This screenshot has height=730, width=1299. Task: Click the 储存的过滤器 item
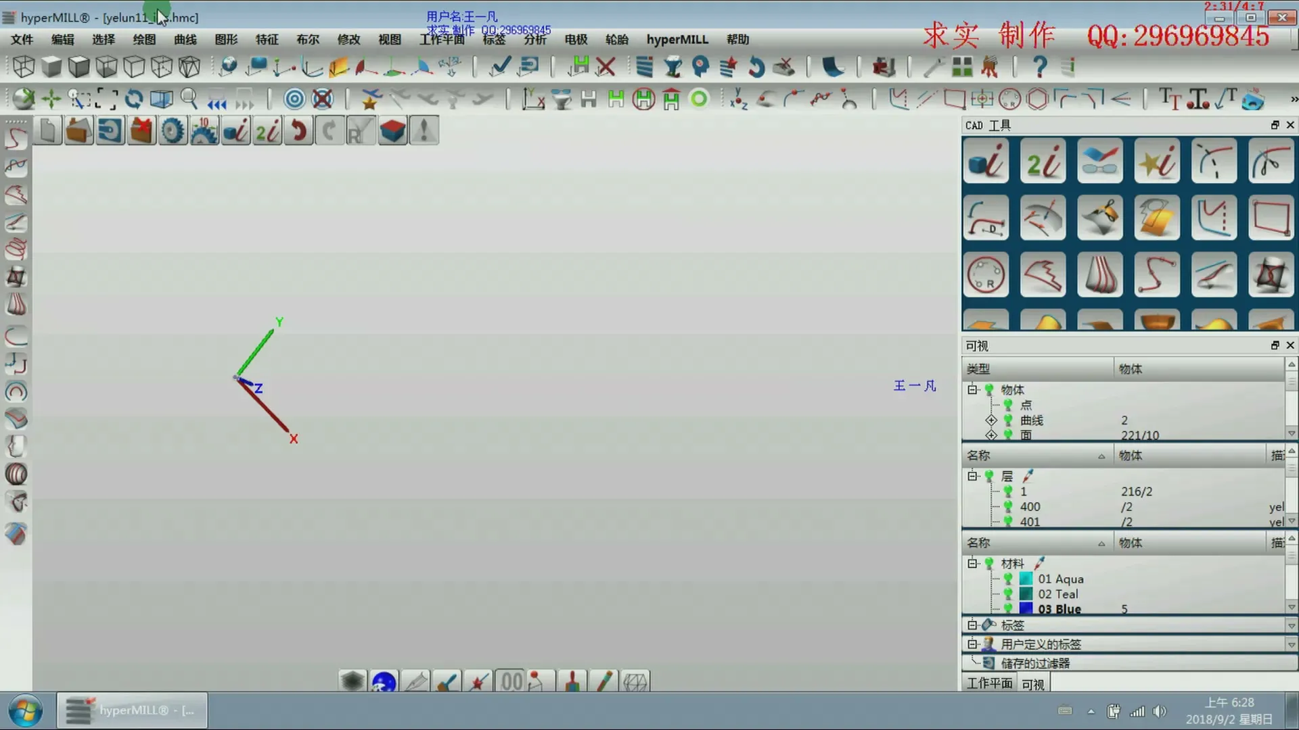[x=1035, y=663]
